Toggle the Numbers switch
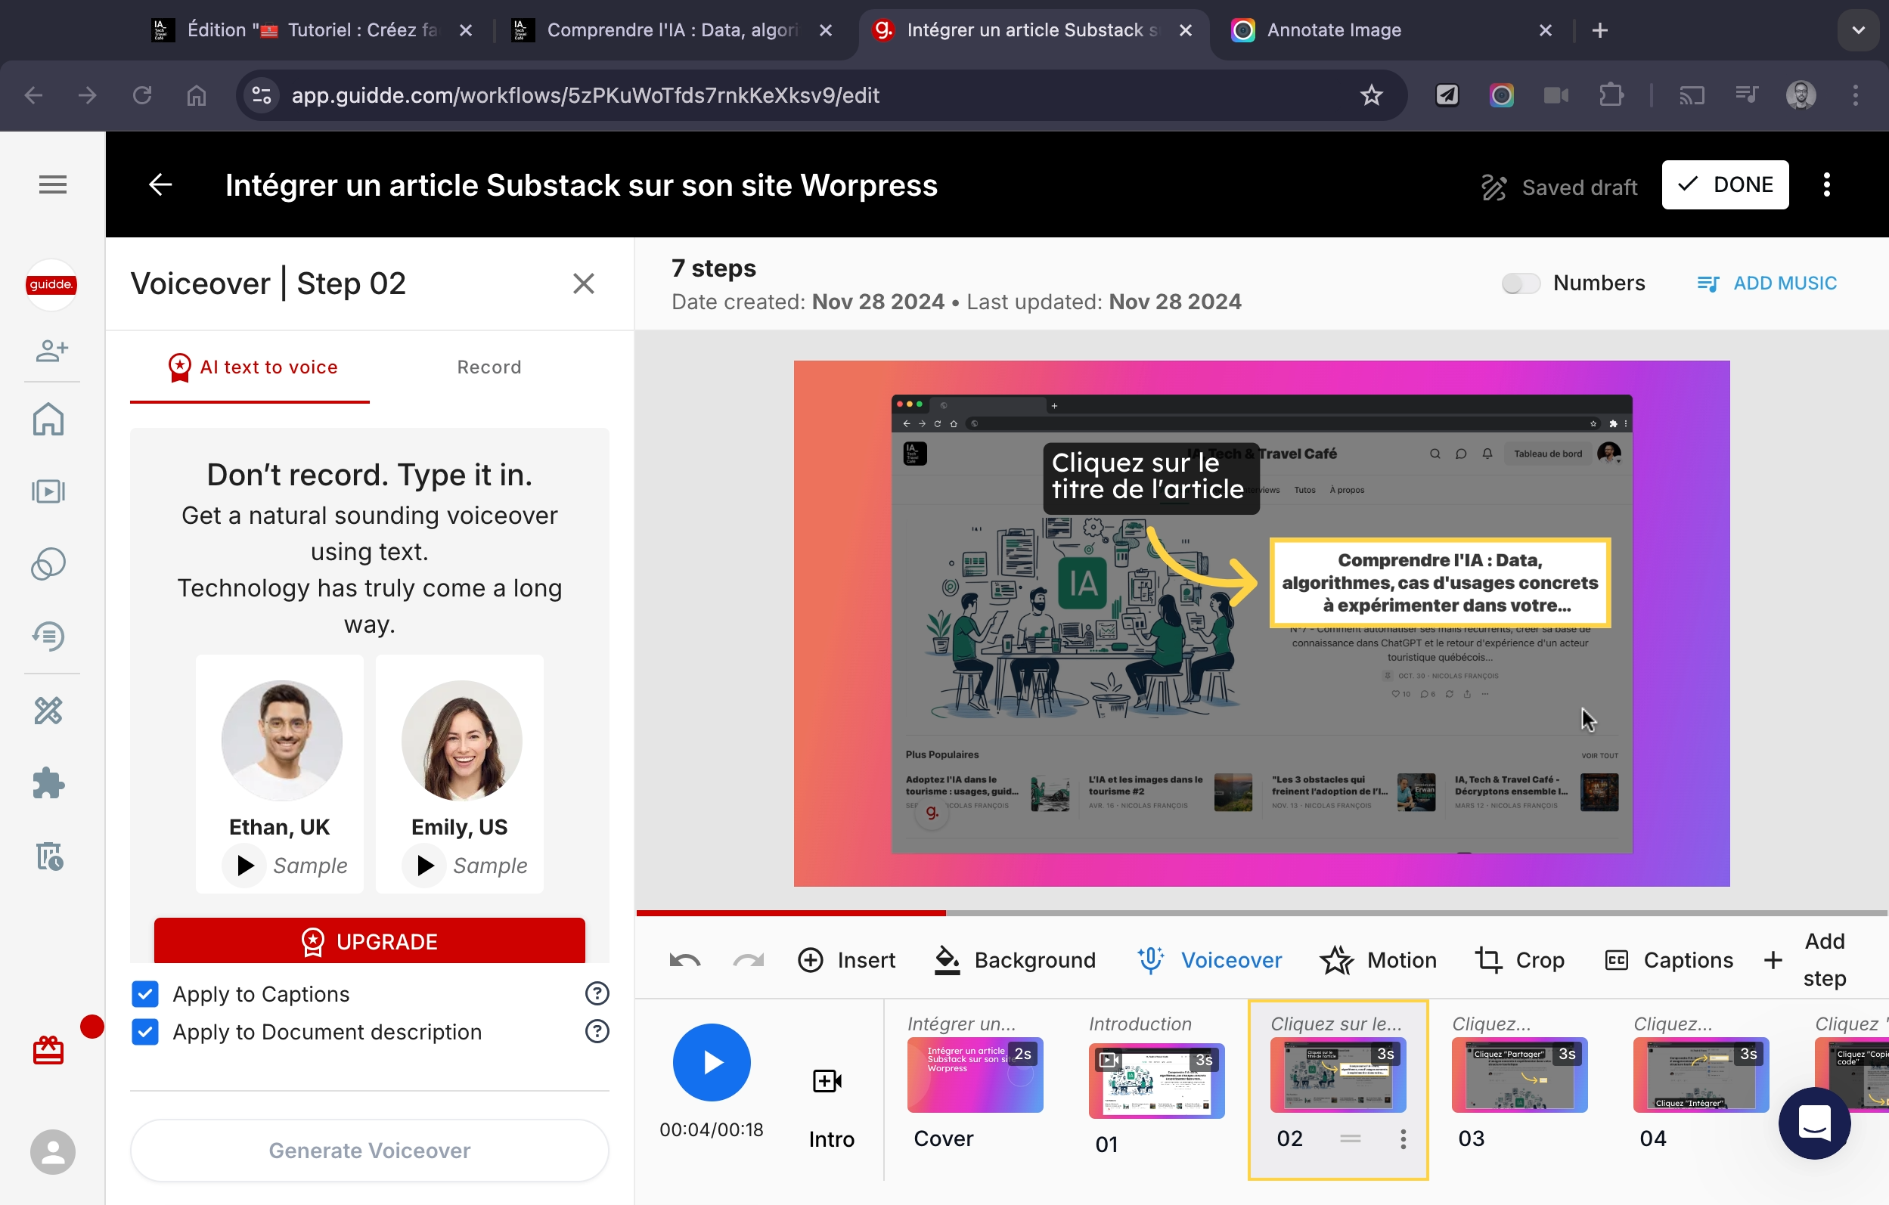1889x1205 pixels. [x=1520, y=283]
